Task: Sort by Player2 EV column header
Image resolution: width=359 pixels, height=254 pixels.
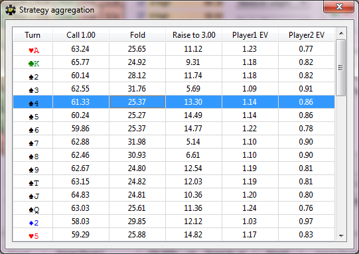Action: click(307, 35)
